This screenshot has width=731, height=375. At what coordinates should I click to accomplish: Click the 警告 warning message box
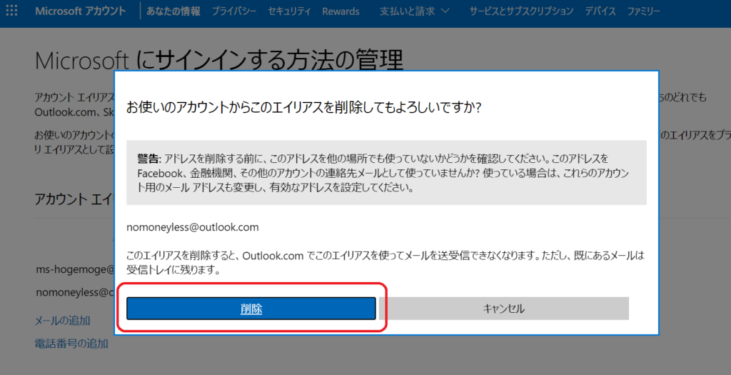tap(386, 173)
